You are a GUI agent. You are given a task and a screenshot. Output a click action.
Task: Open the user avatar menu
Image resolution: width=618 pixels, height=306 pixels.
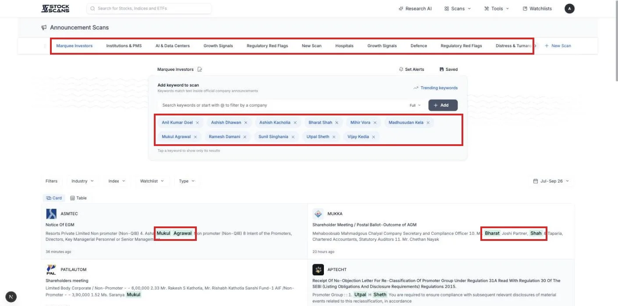click(569, 8)
